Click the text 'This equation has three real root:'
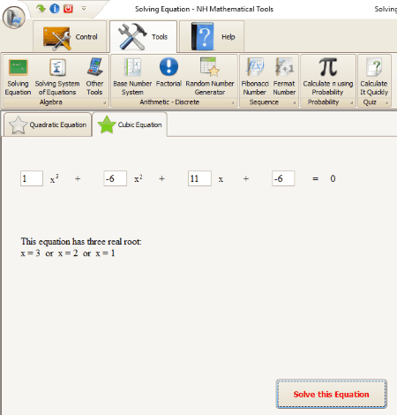 coord(81,242)
